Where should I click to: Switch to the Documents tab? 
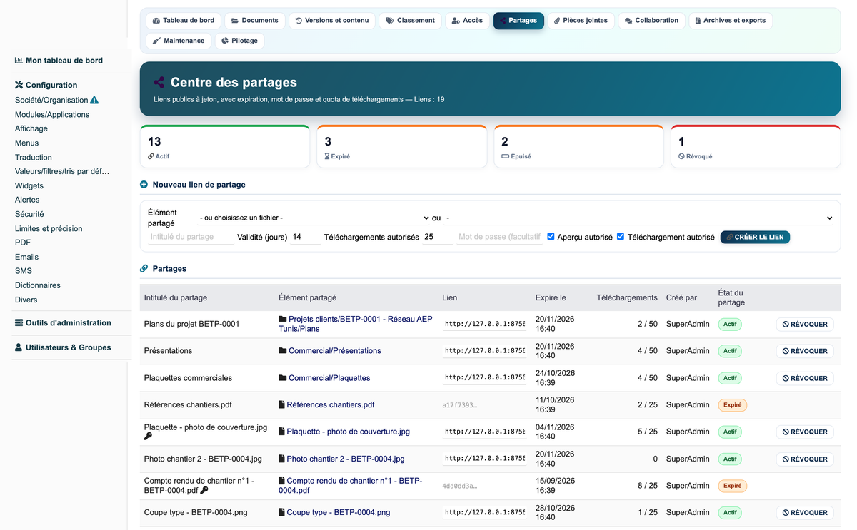coord(255,21)
